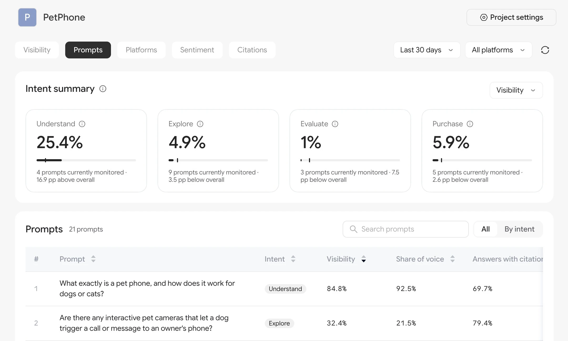Select the All prompts view toggle
Screen dimensions: 568x341
[x=485, y=229]
